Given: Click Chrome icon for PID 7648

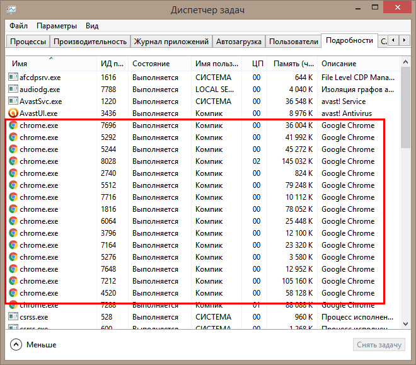Looking at the screenshot, I should 13,269.
